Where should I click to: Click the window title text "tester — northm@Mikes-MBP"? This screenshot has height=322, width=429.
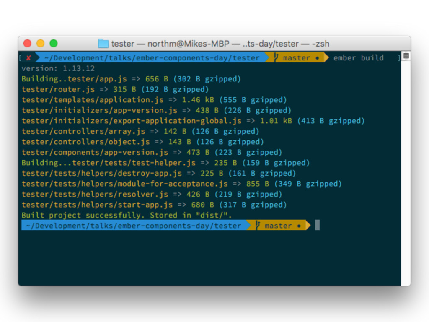click(170, 44)
